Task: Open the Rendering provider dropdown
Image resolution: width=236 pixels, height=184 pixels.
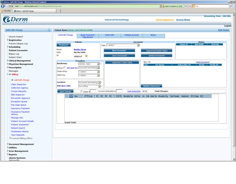Action: click(x=89, y=64)
